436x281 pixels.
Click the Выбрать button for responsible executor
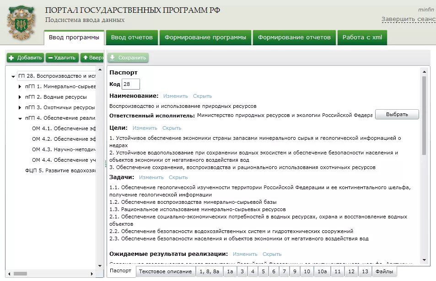(x=397, y=114)
